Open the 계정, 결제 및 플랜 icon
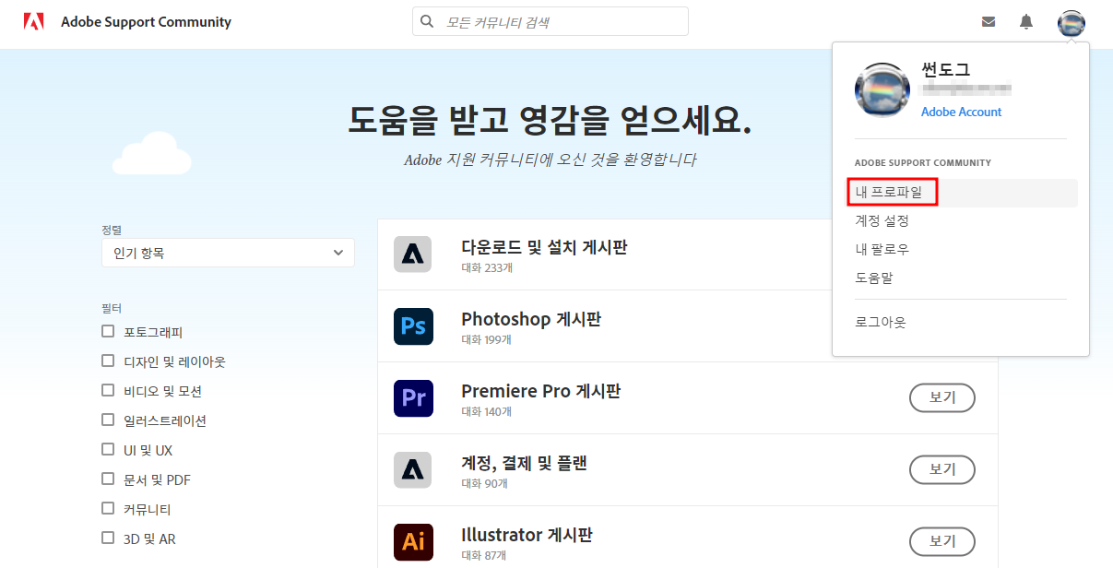The image size is (1113, 568). click(x=412, y=469)
